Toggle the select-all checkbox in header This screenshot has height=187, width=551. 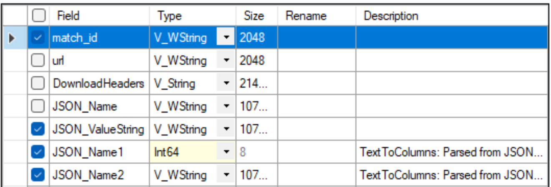tap(38, 16)
